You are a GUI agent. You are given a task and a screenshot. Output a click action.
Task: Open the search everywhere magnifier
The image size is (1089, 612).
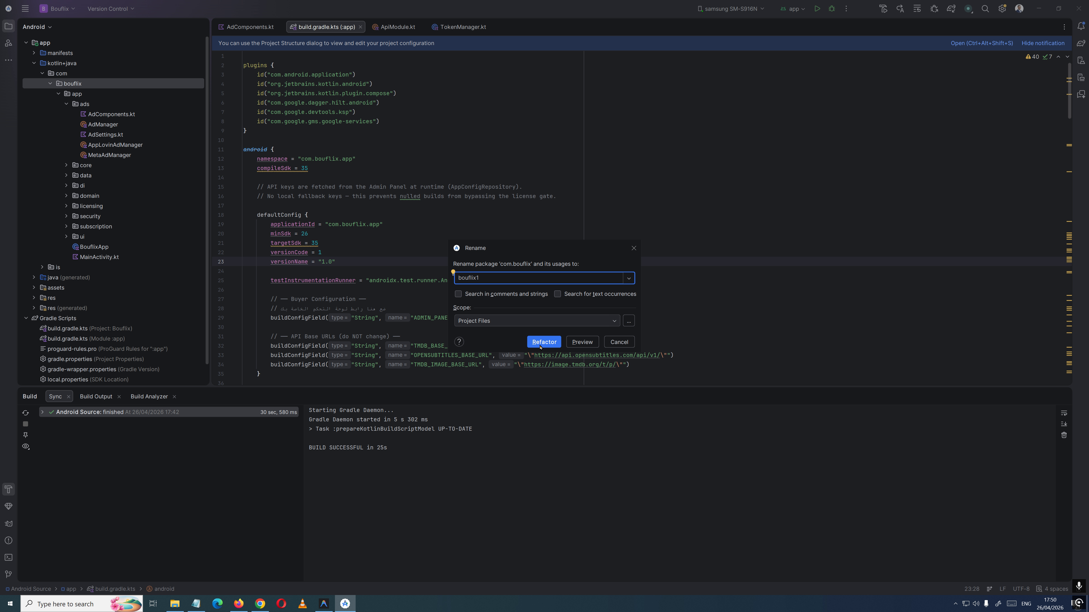tap(985, 8)
